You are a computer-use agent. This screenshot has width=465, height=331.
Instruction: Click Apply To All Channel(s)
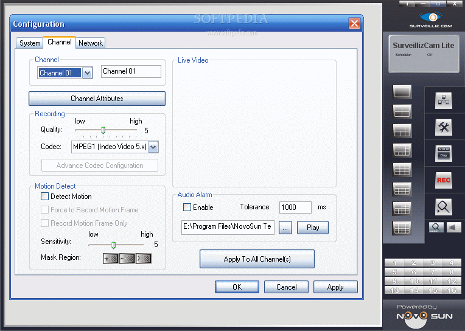[257, 259]
